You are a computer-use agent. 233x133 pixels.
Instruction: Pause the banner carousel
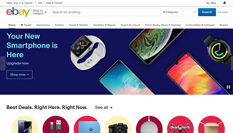pyautogui.click(x=228, y=87)
